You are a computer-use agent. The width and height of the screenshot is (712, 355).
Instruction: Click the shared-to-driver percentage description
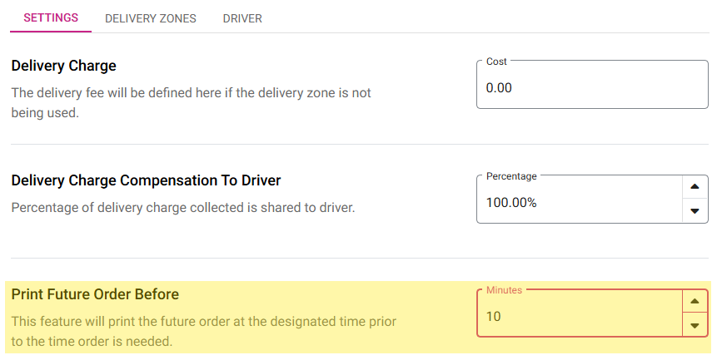[x=183, y=207]
